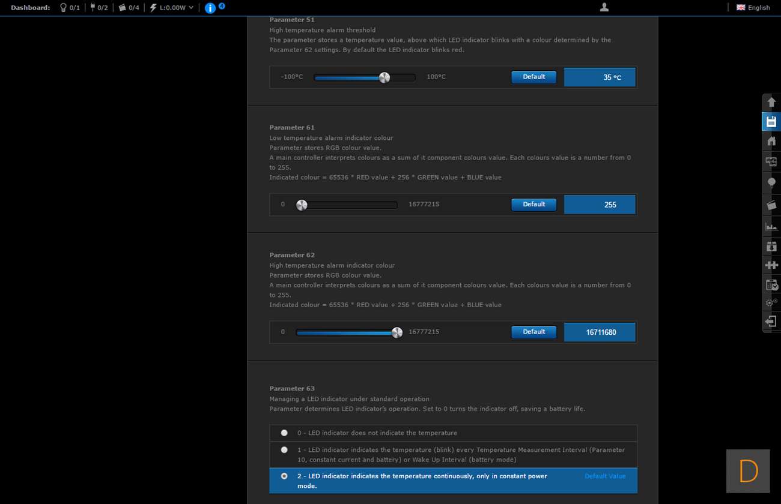The width and height of the screenshot is (781, 504).
Task: Click the Parameter 61 value field showing 255
Action: 600,205
